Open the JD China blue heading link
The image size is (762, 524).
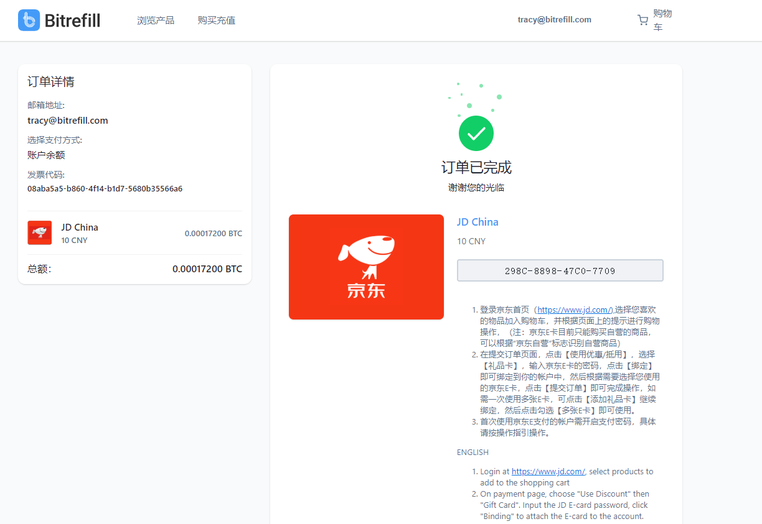(477, 222)
